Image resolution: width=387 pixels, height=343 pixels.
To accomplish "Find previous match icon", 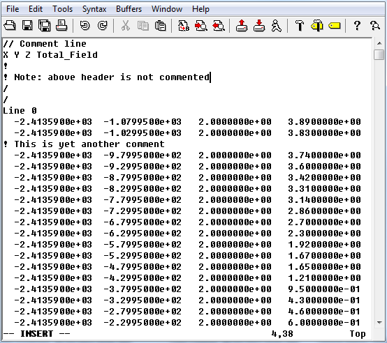I will click(x=219, y=26).
